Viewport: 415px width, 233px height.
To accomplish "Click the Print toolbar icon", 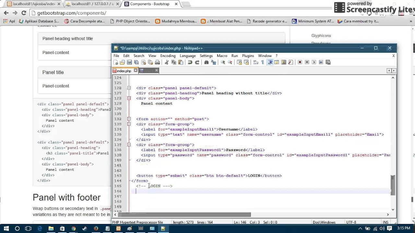I will click(x=157, y=62).
